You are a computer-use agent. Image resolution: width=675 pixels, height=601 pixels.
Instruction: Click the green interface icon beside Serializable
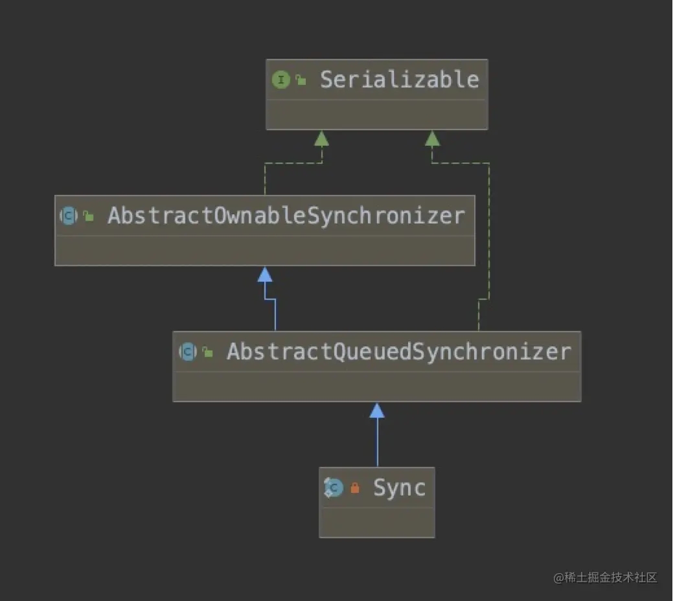[x=280, y=80]
